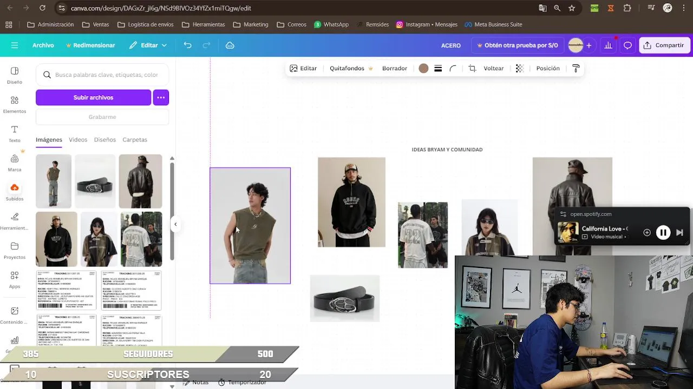Select the belt upload thumbnail
Image resolution: width=693 pixels, height=389 pixels.
95,182
